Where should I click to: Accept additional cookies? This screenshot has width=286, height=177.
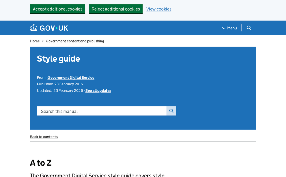58,9
